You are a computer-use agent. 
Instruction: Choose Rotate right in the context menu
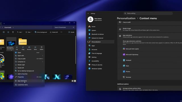point(29,65)
